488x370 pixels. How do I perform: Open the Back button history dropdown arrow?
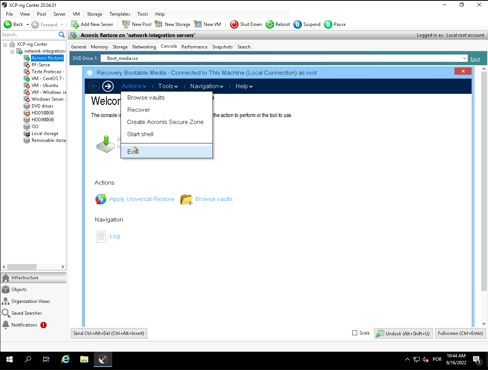[x=27, y=25]
